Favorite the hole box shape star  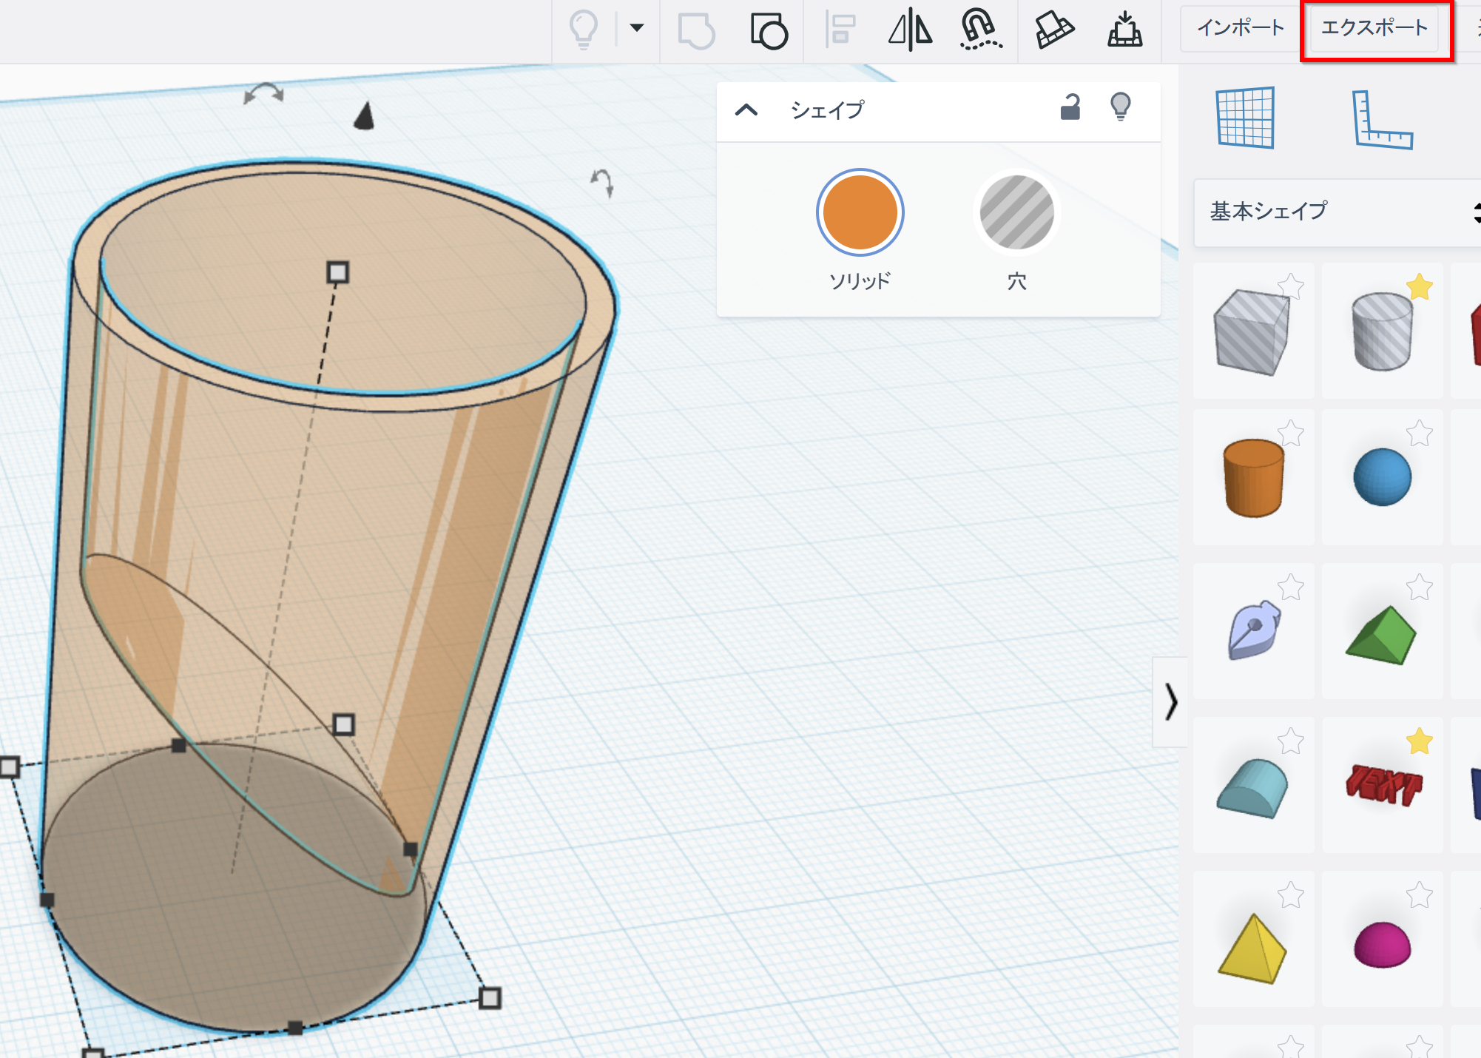1291,286
